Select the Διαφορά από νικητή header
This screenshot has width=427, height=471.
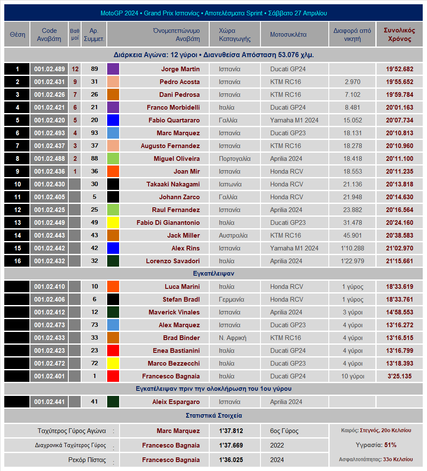(x=352, y=35)
